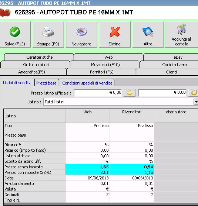Click the red X Elimina icon
This screenshot has width=198, height=206.
point(115,31)
